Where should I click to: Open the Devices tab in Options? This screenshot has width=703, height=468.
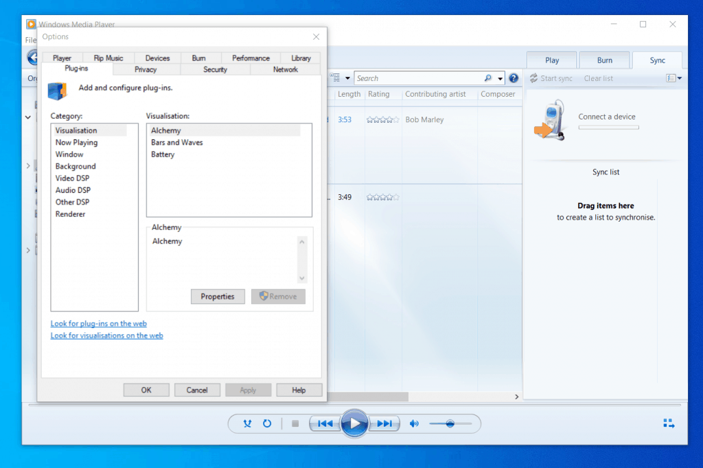point(157,58)
